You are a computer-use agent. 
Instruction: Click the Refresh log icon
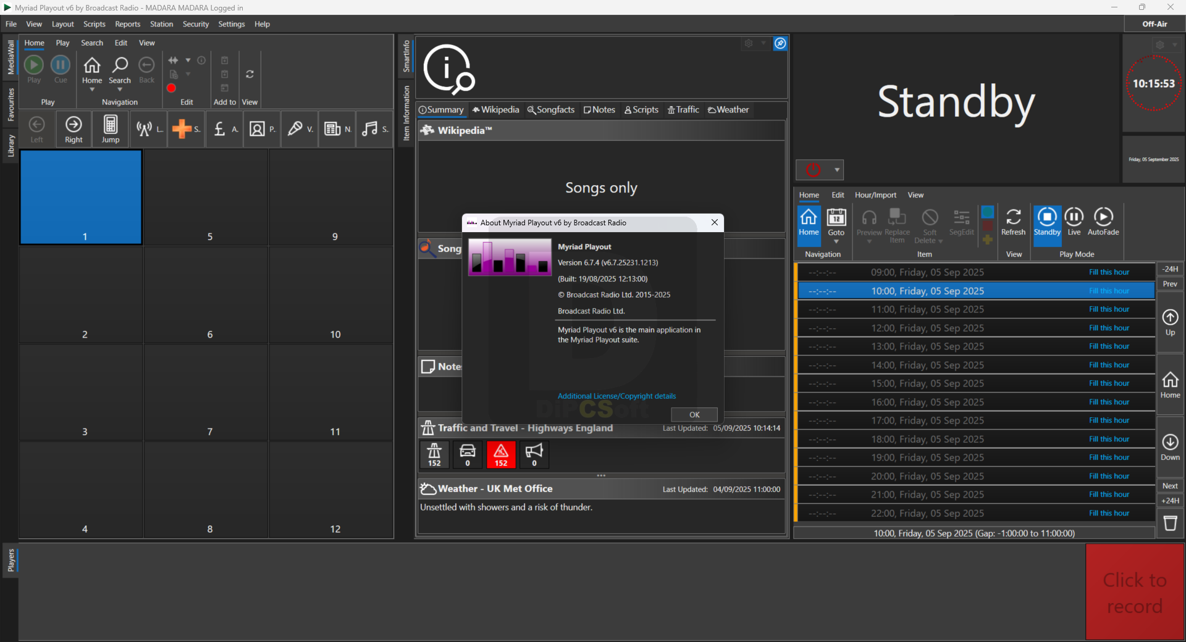click(x=1013, y=222)
